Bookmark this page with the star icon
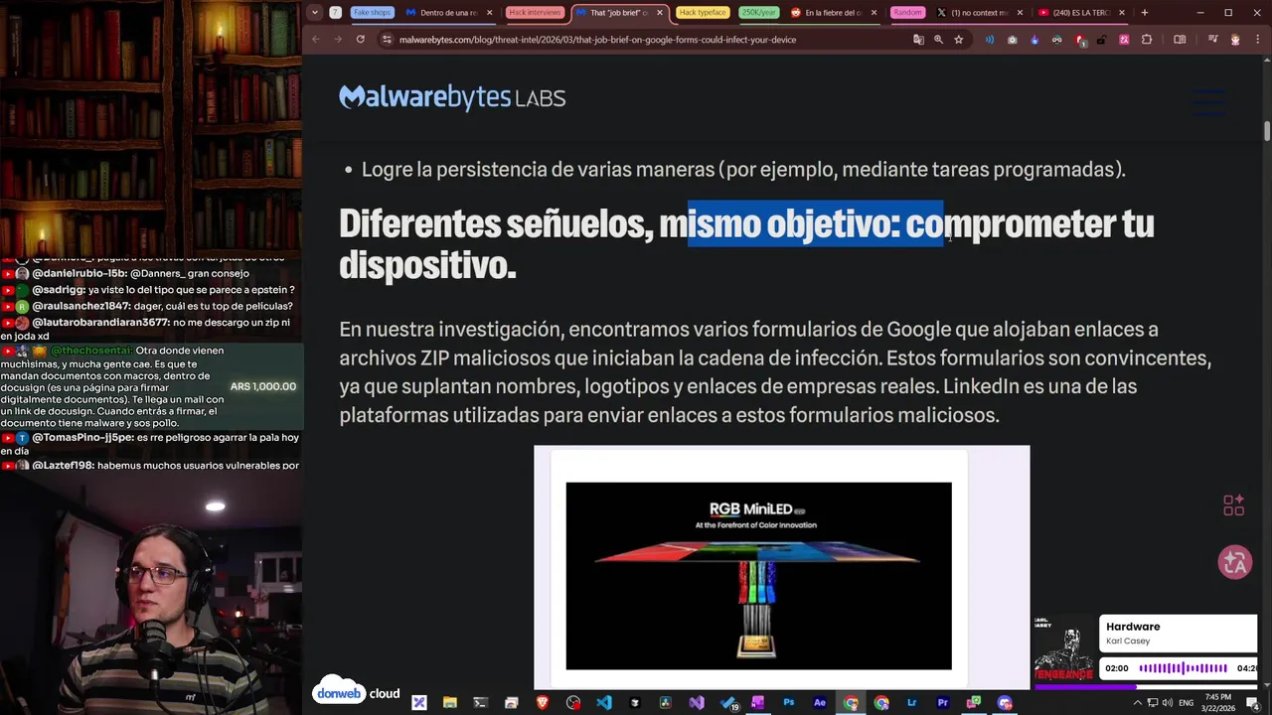This screenshot has width=1272, height=715. [x=958, y=40]
